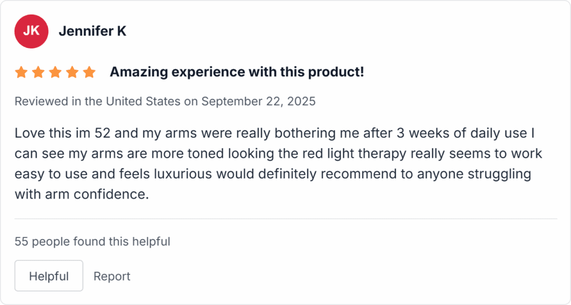Click the fifth orange rating star
571x305 pixels.
coord(89,72)
